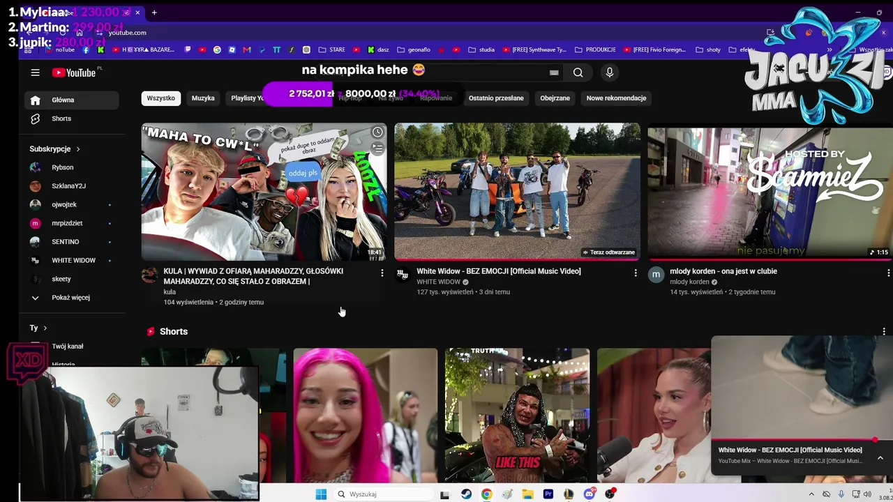Seek on the miniplayer progress bar

click(x=802, y=441)
